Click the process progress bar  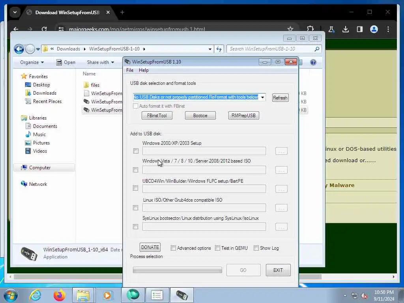[x=177, y=270]
